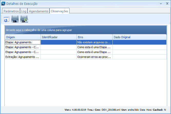Minimize the Detalhes de Execução window
Image resolution: width=171 pixels, height=114 pixels.
(x=160, y=4)
